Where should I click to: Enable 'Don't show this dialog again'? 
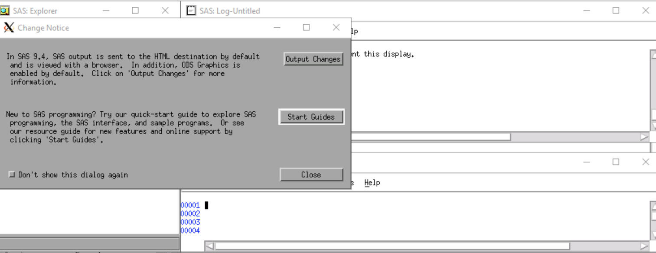click(12, 175)
